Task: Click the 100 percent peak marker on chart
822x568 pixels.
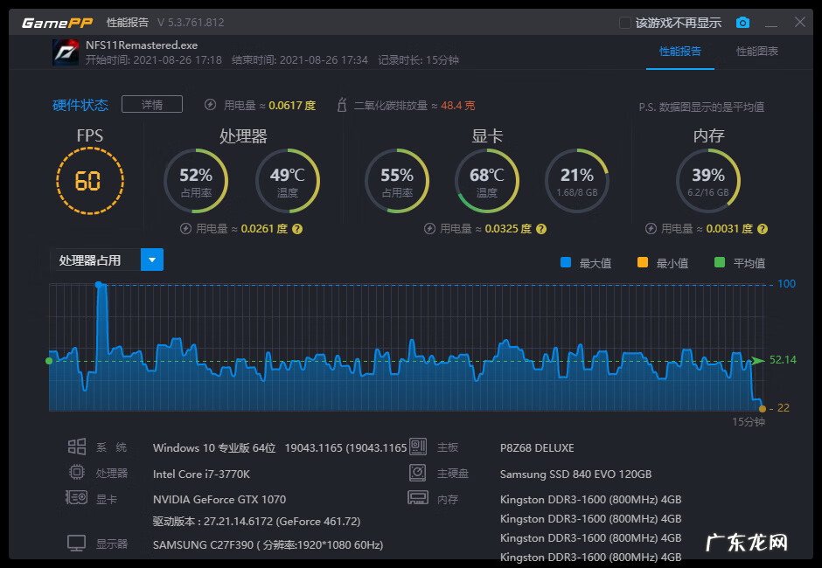Action: pyautogui.click(x=99, y=285)
